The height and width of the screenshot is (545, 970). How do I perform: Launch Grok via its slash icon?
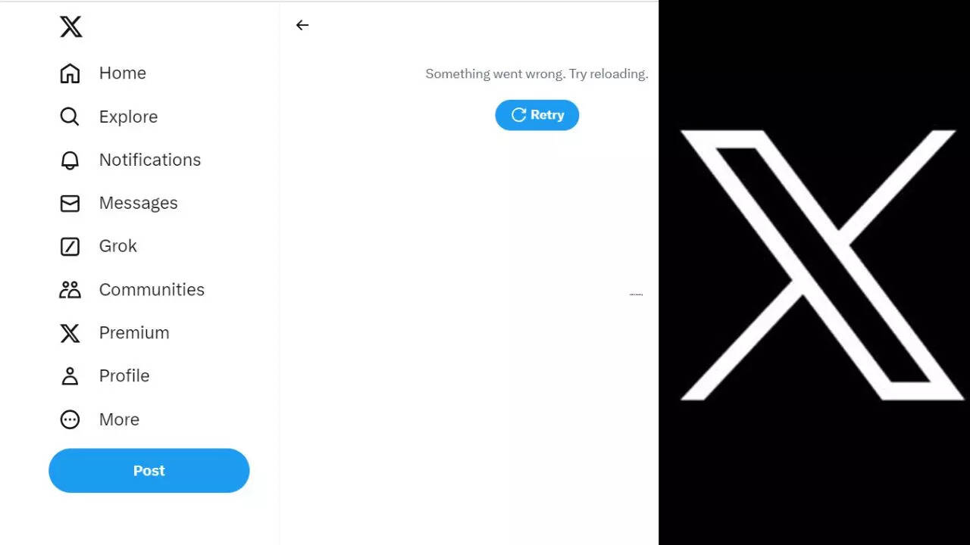(70, 246)
